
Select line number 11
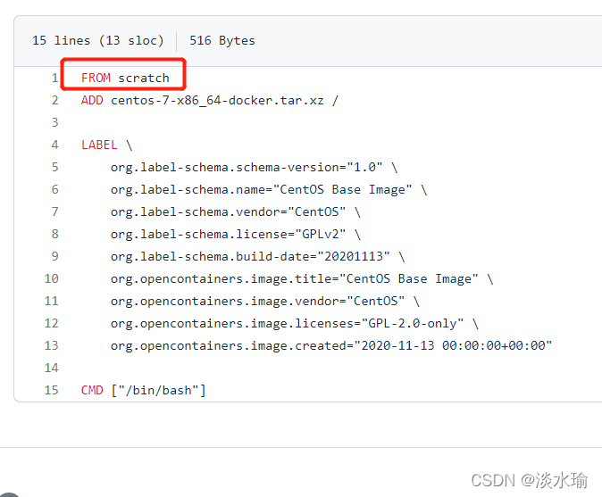click(x=52, y=301)
